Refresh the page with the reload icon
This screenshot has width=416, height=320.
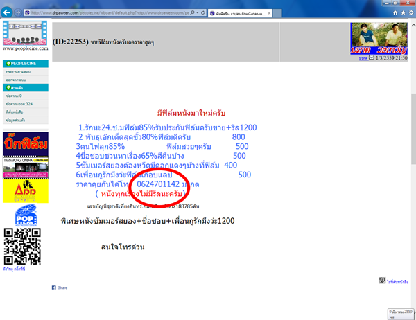pos(202,12)
